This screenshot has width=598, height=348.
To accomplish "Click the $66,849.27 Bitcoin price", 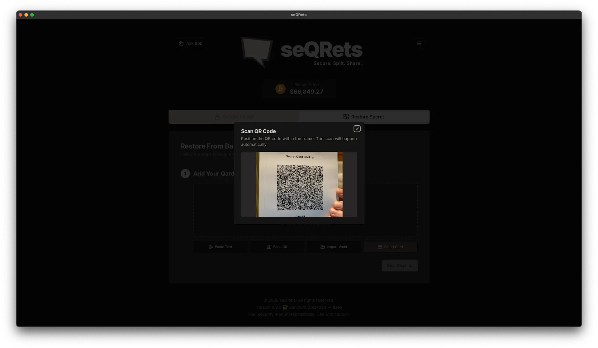I will pos(306,92).
